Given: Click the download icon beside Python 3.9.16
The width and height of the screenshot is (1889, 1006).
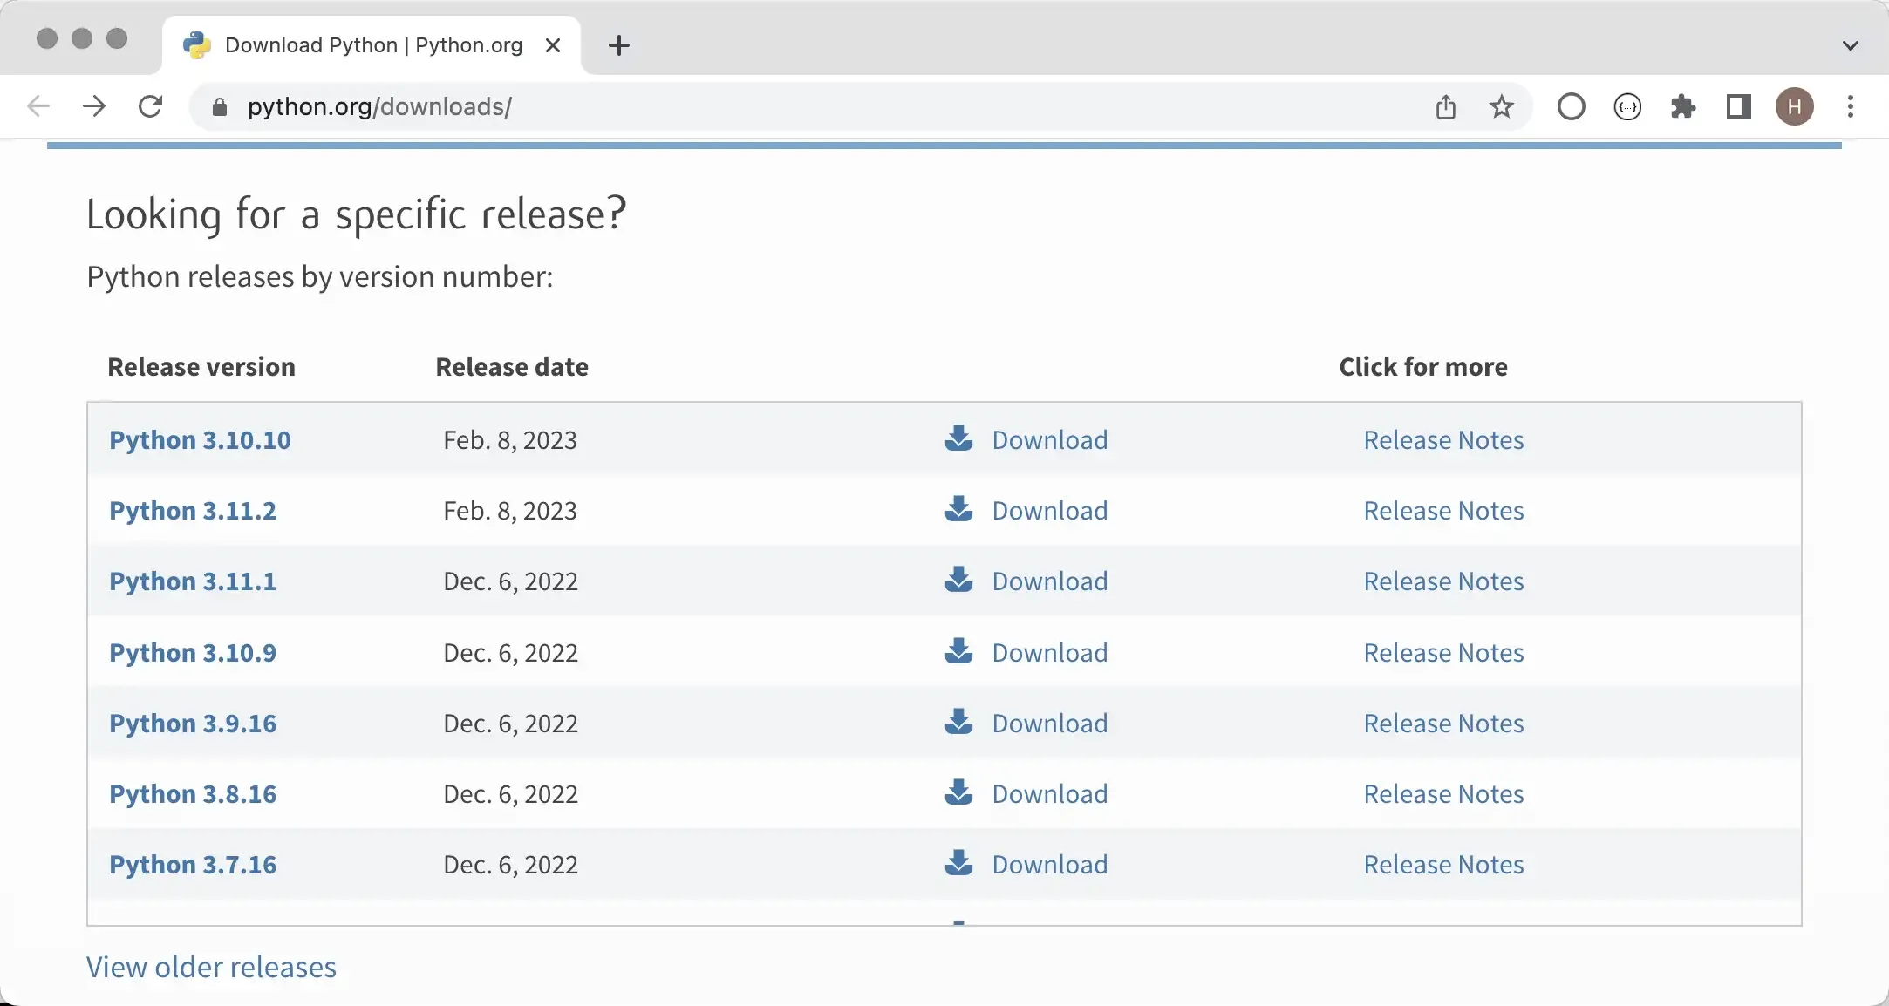Looking at the screenshot, I should click(x=958, y=722).
